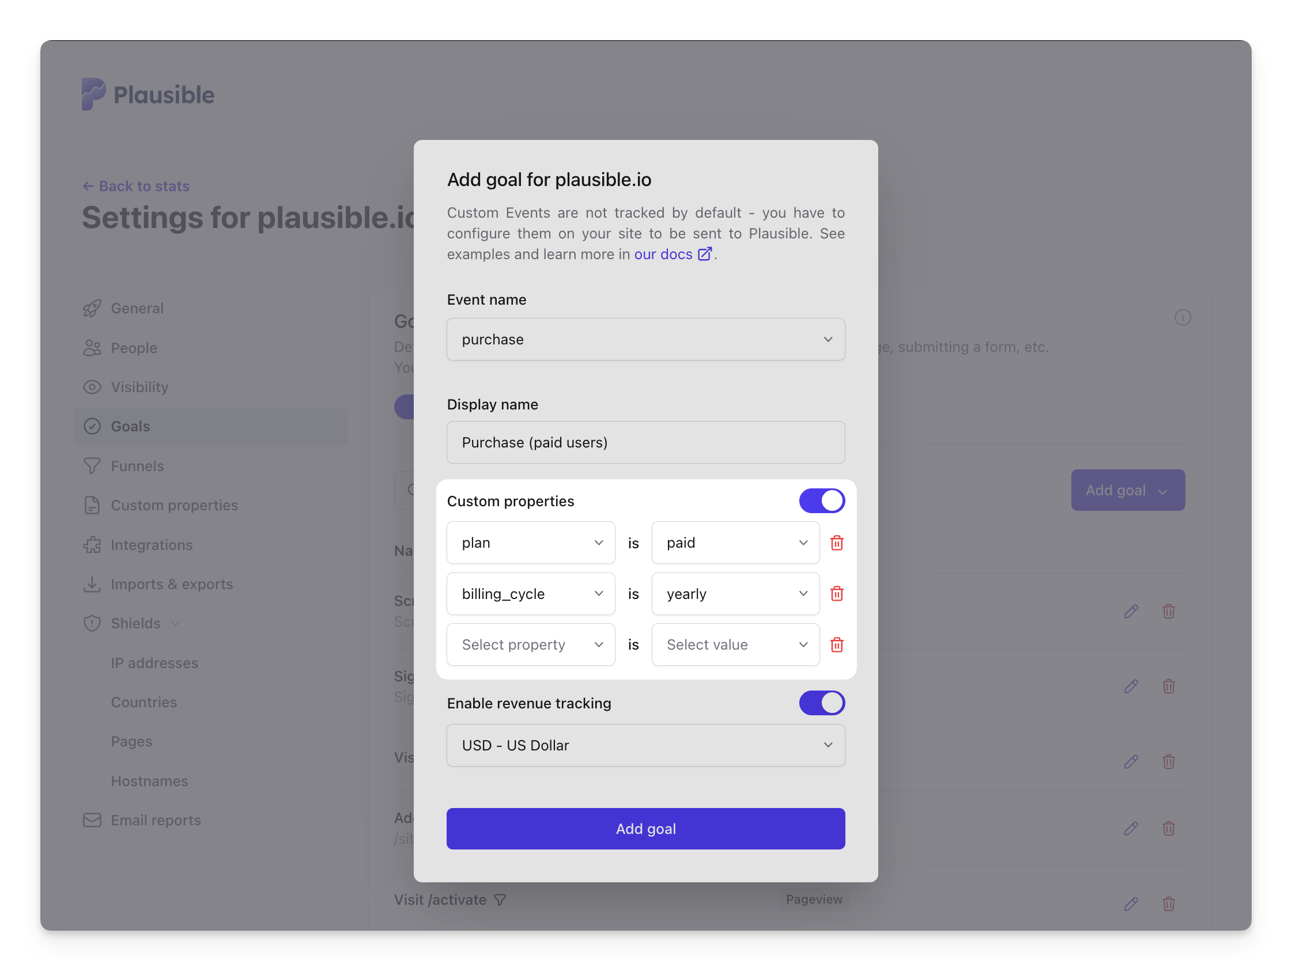Remove the empty Select property row

[836, 644]
